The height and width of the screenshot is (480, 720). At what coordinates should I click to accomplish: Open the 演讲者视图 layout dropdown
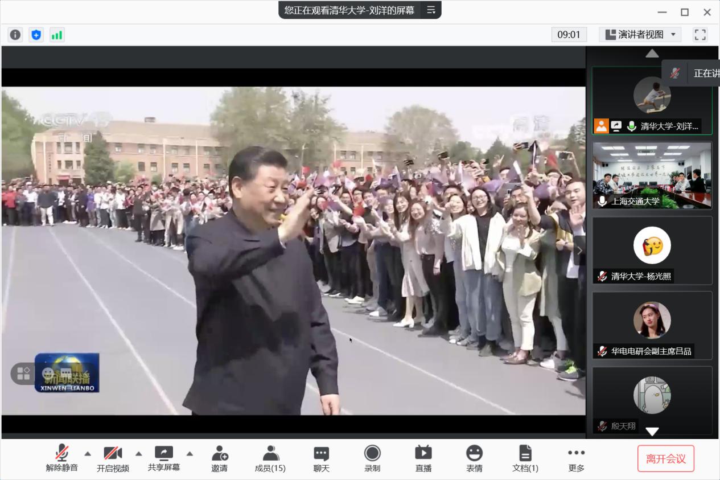coord(640,35)
